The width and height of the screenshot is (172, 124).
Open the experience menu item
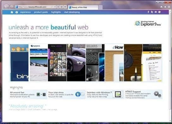coord(25,12)
